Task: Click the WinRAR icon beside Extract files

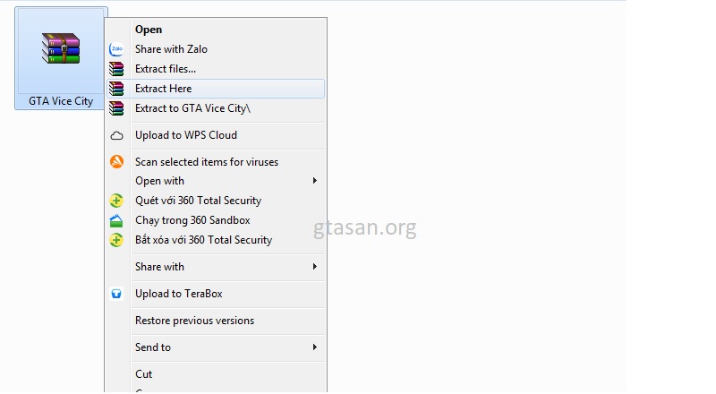Action: (x=116, y=69)
